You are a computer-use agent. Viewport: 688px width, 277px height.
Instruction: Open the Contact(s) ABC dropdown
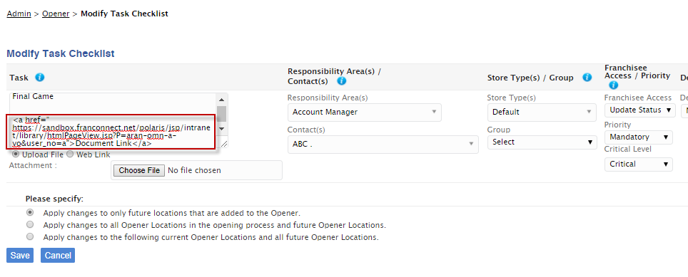[383, 144]
